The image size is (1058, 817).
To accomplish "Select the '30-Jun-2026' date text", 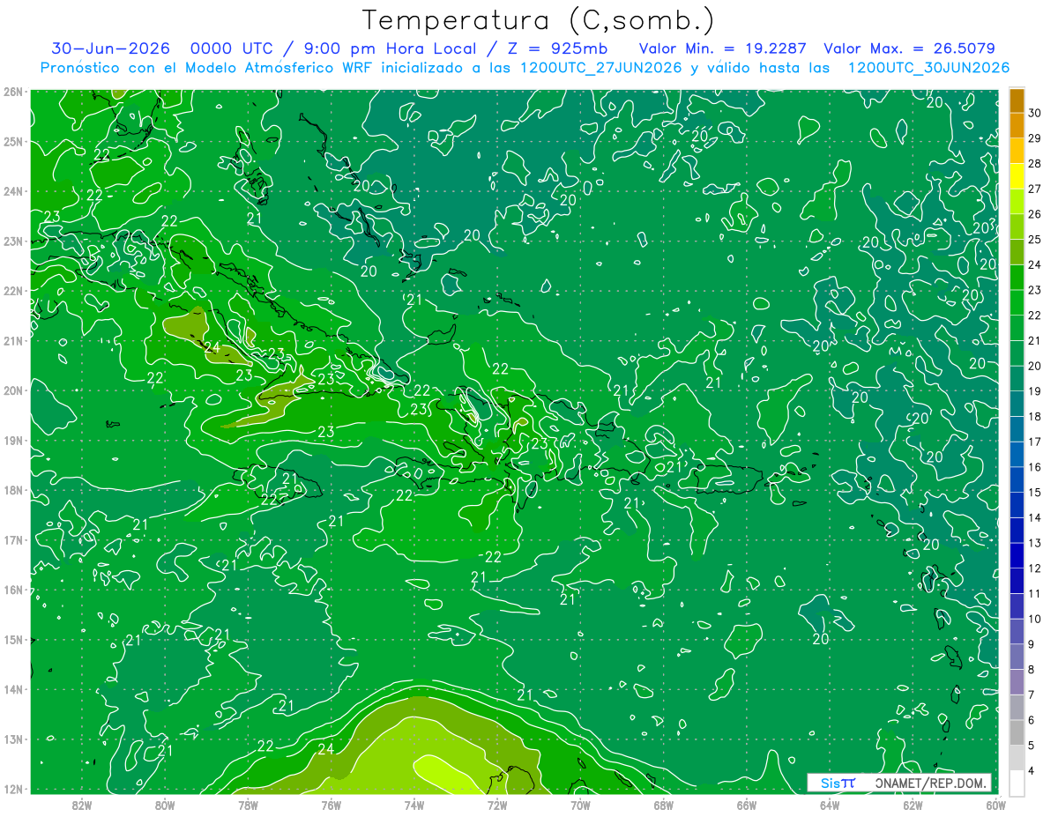I will coord(109,48).
